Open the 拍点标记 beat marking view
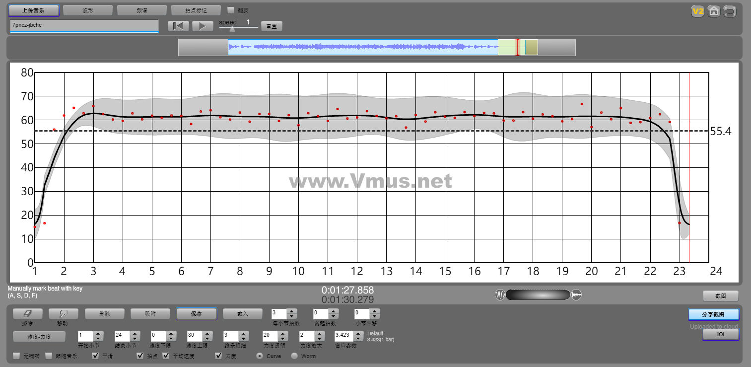Image resolution: width=751 pixels, height=367 pixels. (x=196, y=10)
